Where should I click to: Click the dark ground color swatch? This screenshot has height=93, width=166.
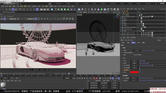(x=134, y=70)
